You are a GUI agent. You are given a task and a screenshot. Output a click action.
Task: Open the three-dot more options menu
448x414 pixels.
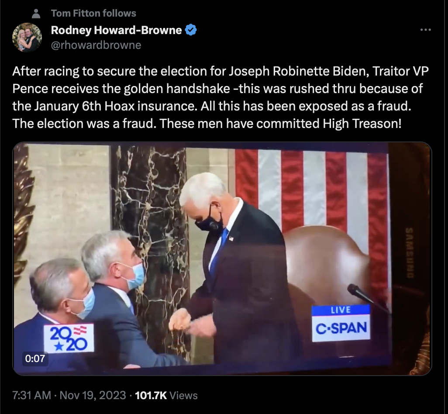[x=425, y=30]
